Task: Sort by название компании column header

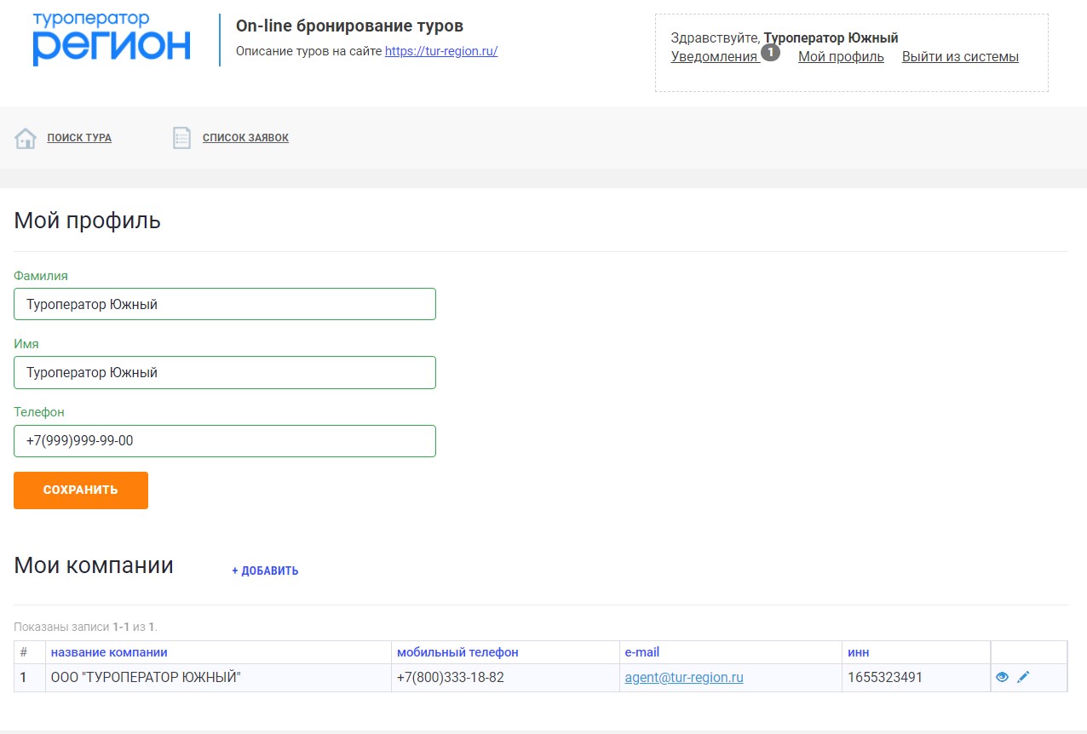Action: click(x=109, y=652)
